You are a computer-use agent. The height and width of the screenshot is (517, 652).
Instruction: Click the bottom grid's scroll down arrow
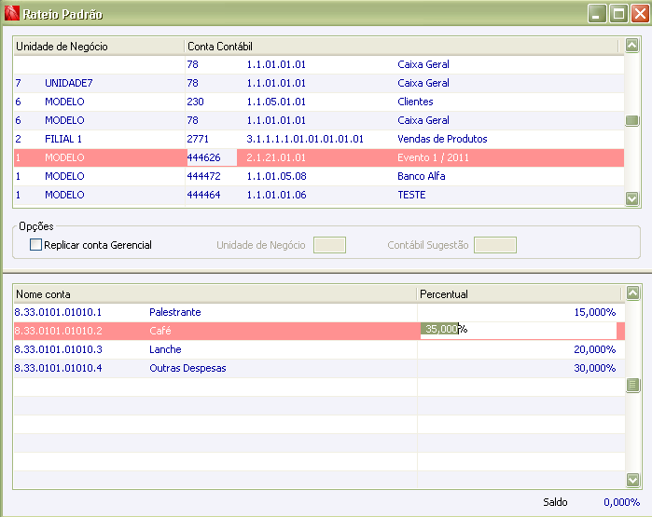(632, 481)
